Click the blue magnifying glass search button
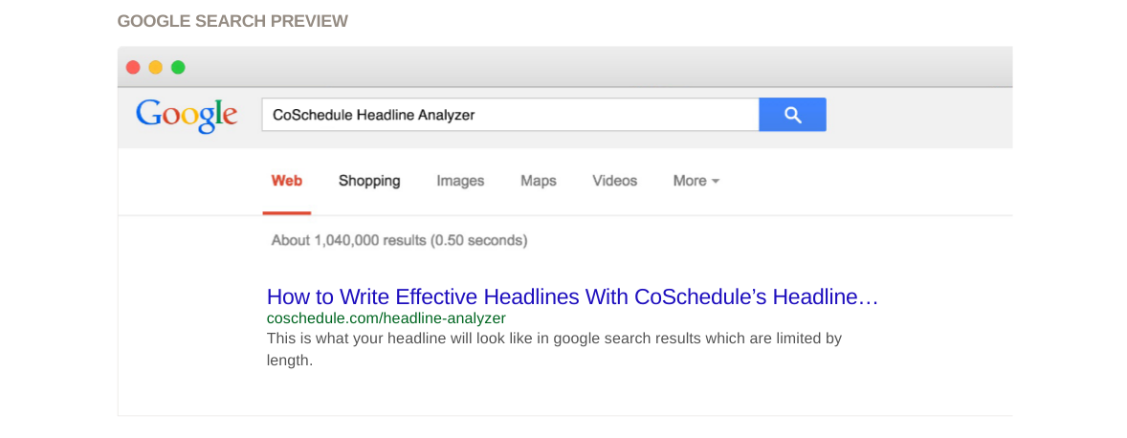1127x438 pixels. pyautogui.click(x=792, y=115)
